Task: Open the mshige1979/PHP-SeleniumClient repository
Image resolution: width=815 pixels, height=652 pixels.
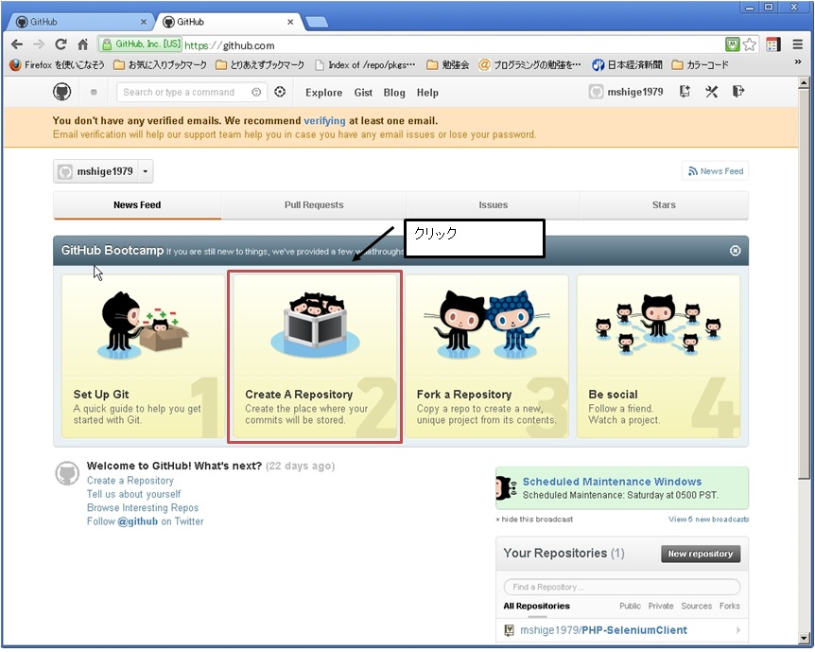Action: tap(603, 630)
